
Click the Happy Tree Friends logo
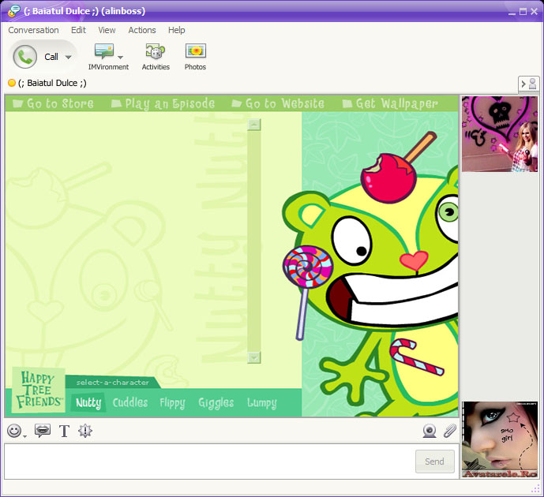click(38, 390)
